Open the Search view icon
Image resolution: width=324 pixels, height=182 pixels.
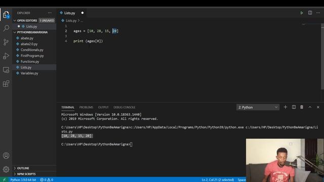6,28
